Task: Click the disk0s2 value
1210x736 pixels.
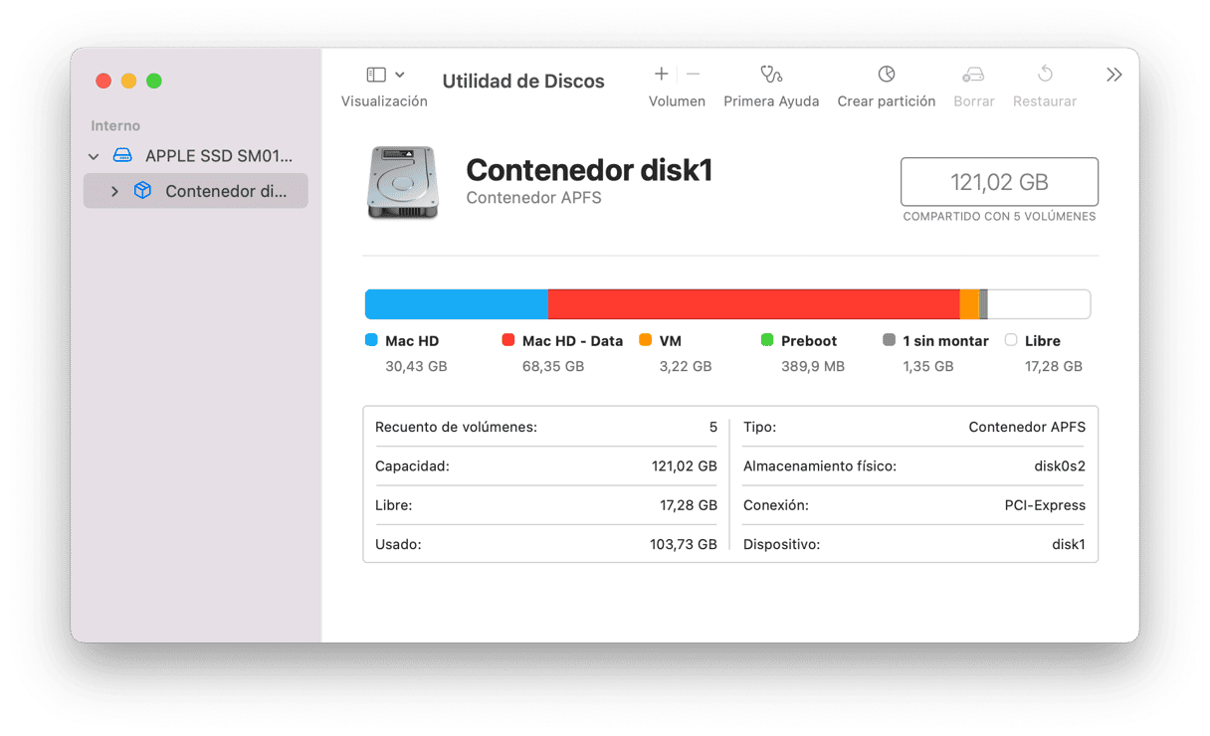Action: tap(1060, 466)
